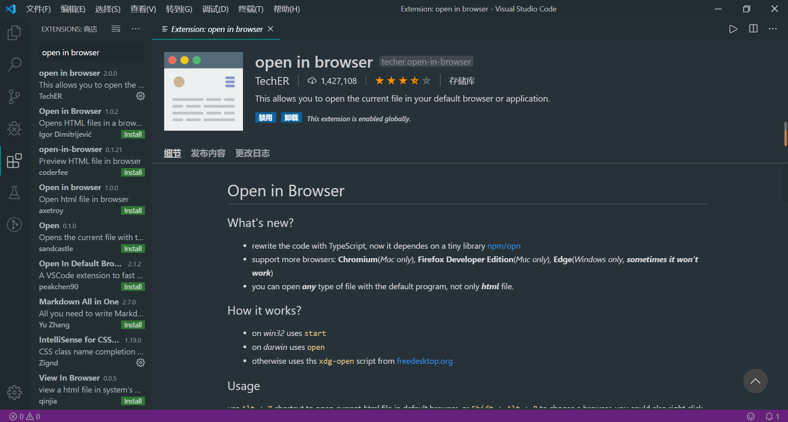This screenshot has height=422, width=788.
Task: Select the Extensions view icon
Action: point(14,161)
